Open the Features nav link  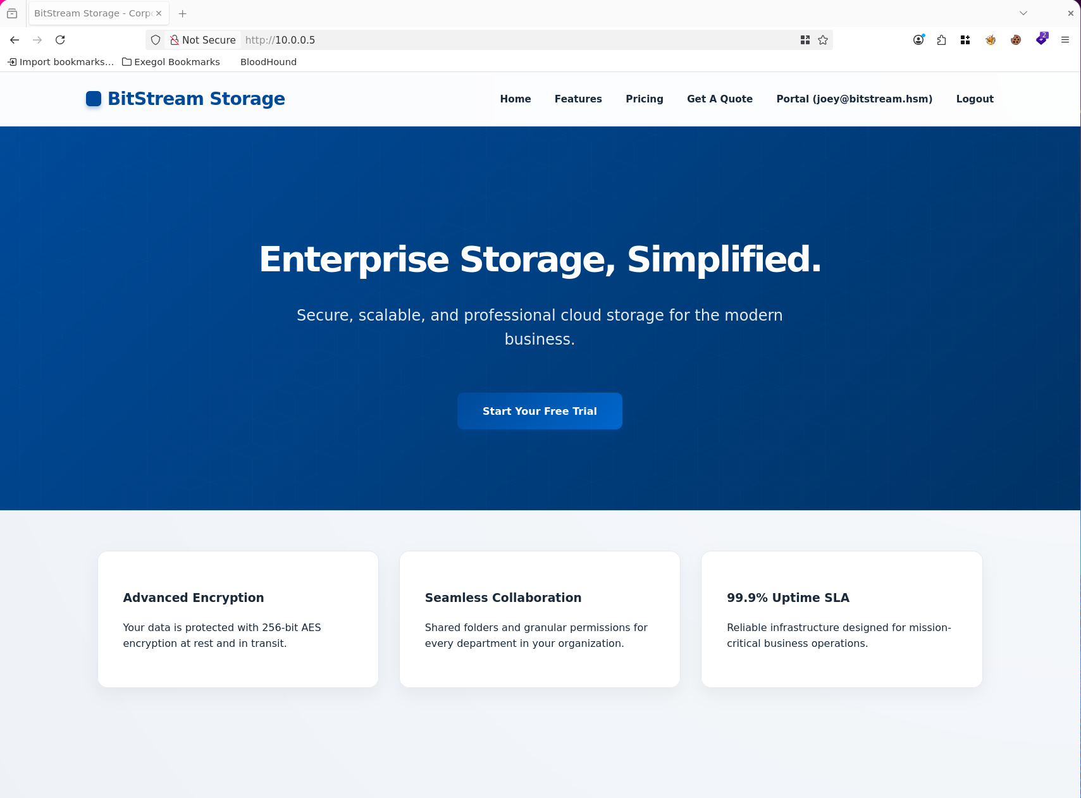coord(578,99)
